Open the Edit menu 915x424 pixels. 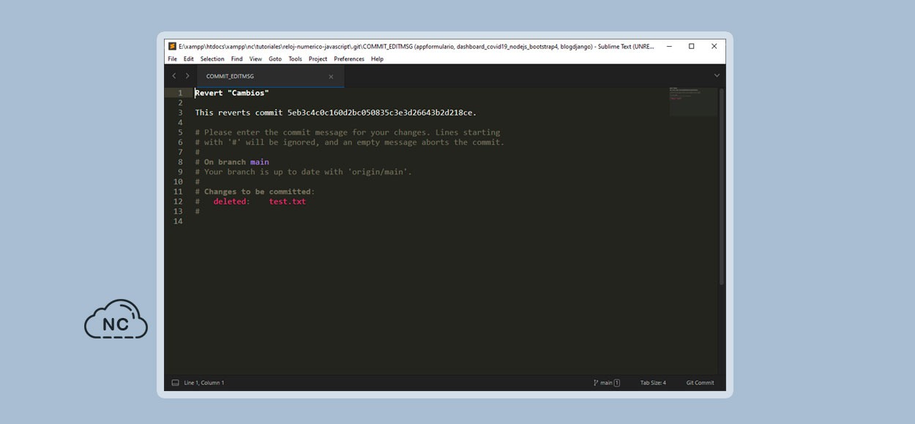(x=189, y=59)
